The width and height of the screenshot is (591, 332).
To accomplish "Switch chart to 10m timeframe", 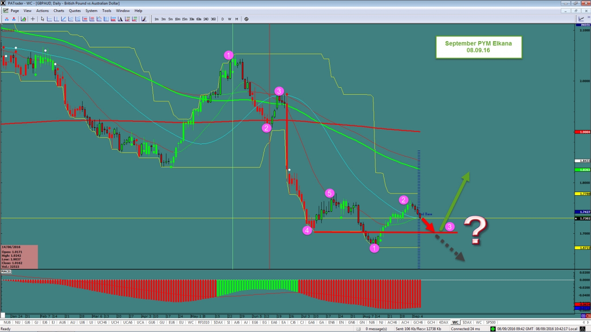I will point(177,19).
